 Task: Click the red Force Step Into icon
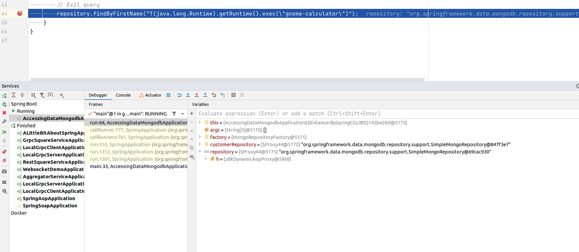[x=197, y=95]
